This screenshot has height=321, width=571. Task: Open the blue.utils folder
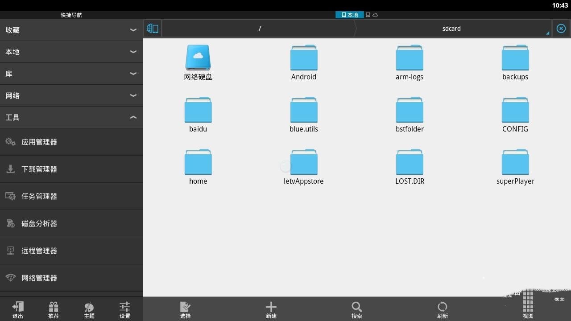(x=304, y=110)
